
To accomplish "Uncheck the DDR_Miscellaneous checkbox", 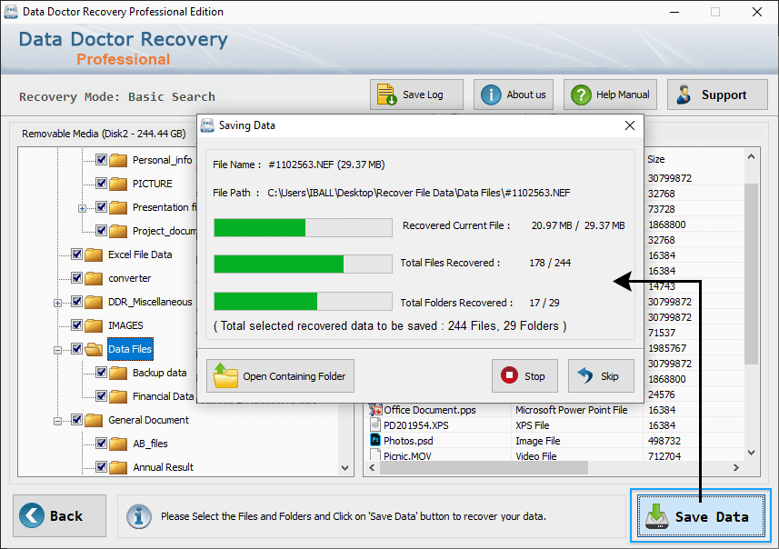I will click(76, 301).
